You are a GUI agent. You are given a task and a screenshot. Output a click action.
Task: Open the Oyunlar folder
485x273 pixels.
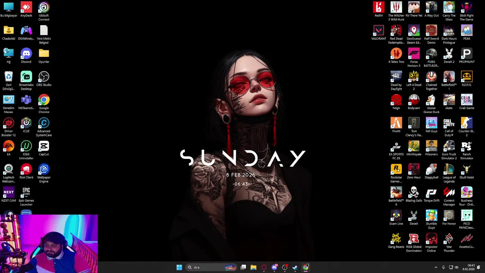tap(44, 56)
